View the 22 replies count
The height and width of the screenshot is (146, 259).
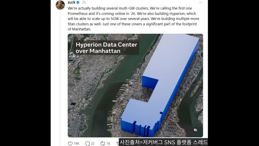tap(93, 144)
